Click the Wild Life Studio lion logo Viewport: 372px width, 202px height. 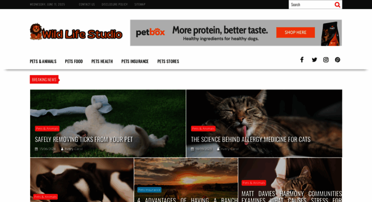point(76,32)
